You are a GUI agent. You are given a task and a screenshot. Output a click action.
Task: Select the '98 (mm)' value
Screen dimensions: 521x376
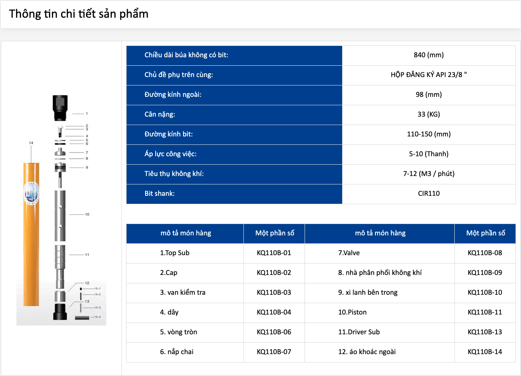click(x=429, y=95)
